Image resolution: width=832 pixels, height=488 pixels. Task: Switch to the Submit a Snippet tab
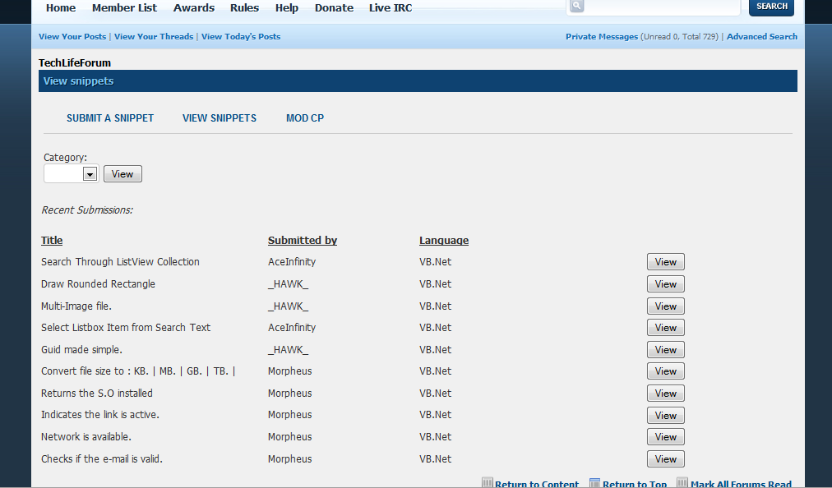(x=110, y=118)
